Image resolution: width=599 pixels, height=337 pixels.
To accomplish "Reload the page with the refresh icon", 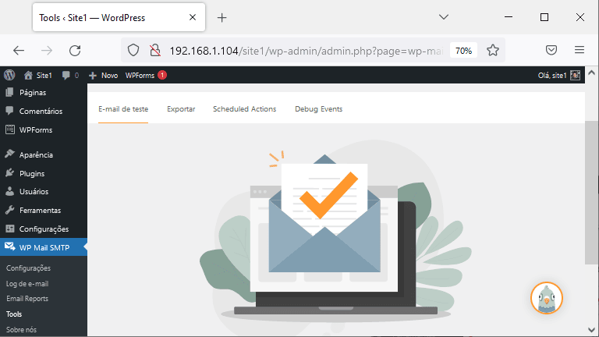I will (75, 51).
